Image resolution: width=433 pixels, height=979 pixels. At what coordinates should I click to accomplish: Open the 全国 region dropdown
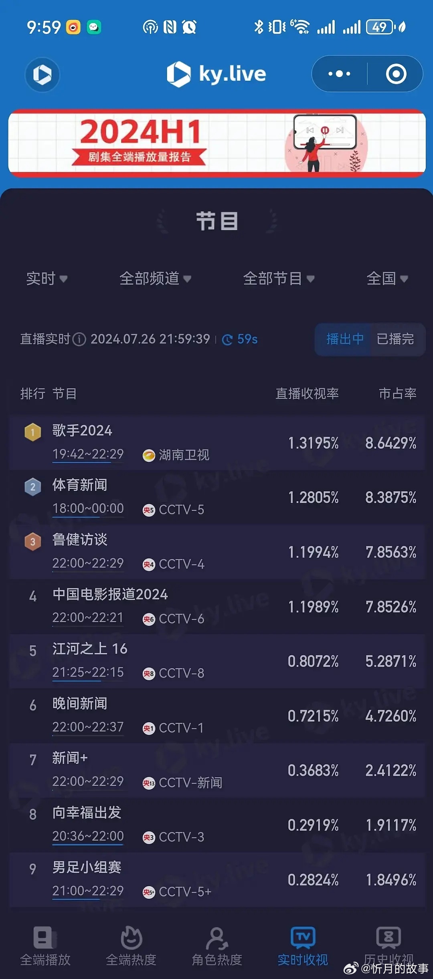tap(387, 278)
